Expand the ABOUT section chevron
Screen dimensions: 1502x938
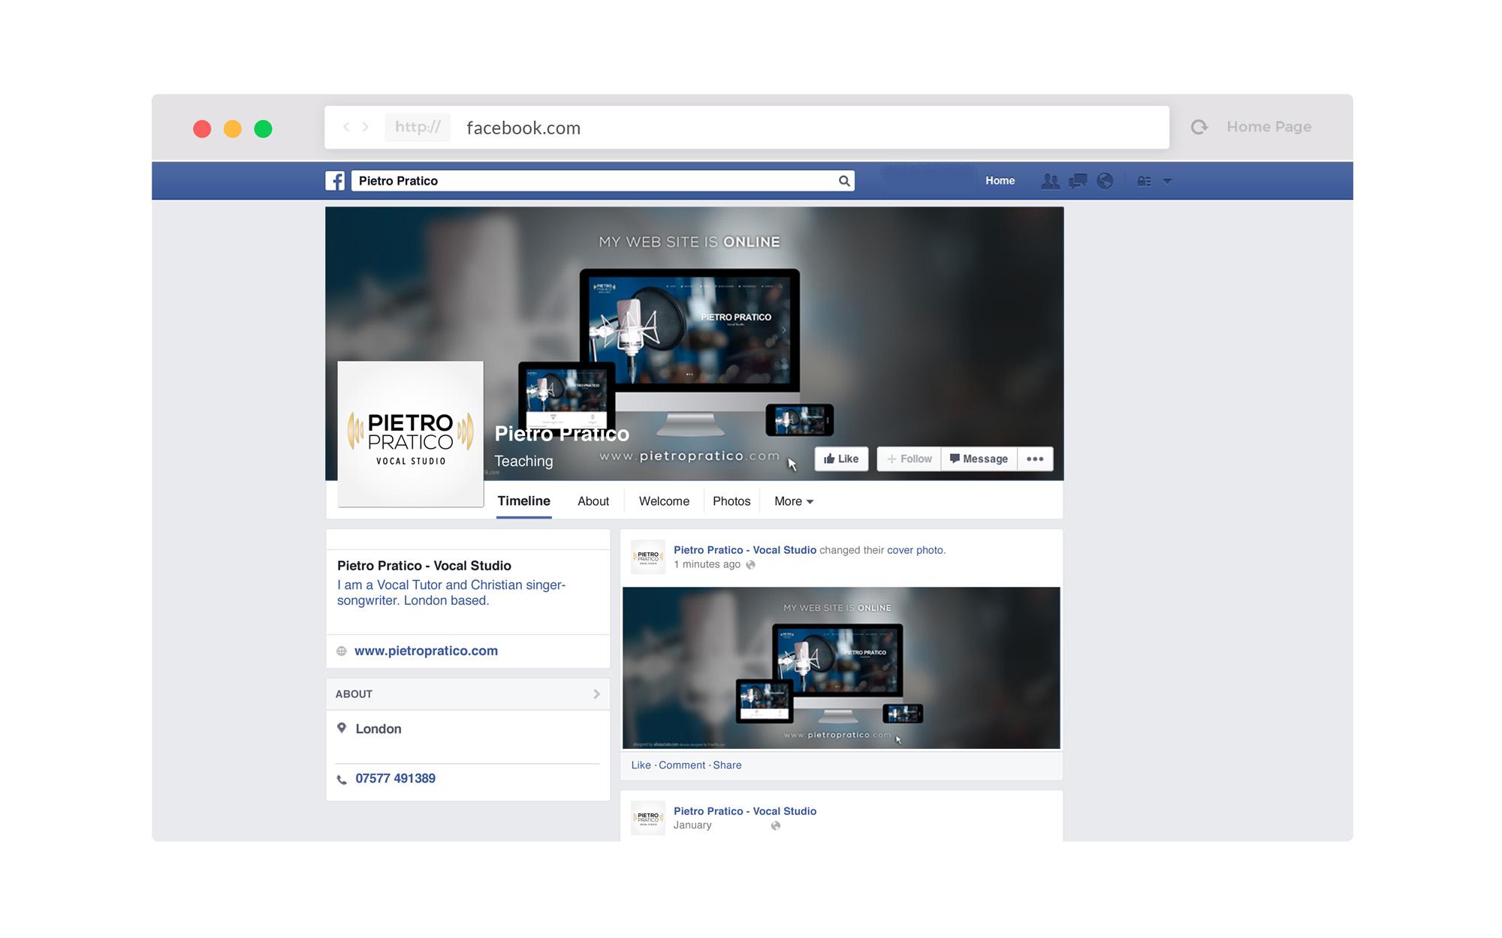click(596, 694)
